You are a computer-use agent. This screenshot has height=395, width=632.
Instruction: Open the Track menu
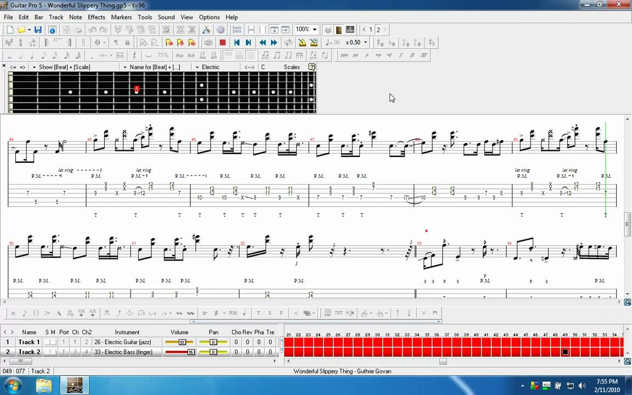pyautogui.click(x=56, y=18)
